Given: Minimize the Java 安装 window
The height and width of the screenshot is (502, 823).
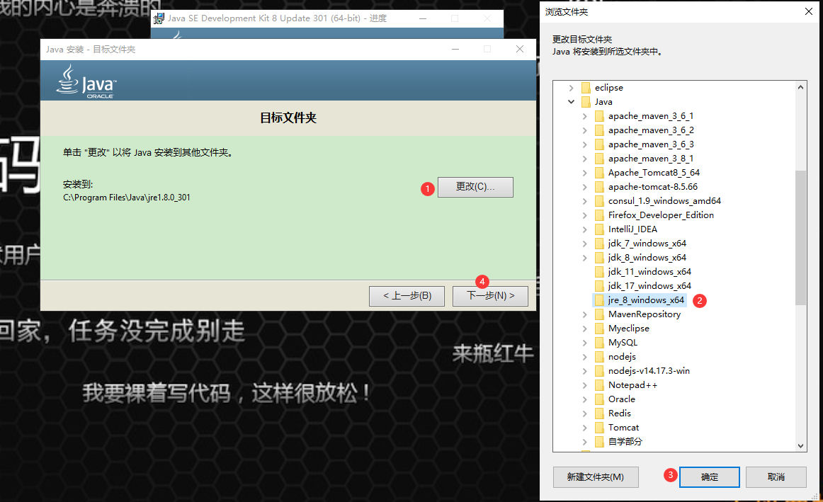Looking at the screenshot, I should (x=455, y=49).
